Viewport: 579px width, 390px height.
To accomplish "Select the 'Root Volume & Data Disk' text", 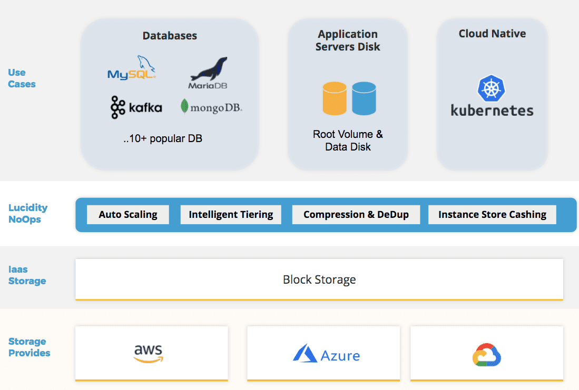I will click(348, 140).
